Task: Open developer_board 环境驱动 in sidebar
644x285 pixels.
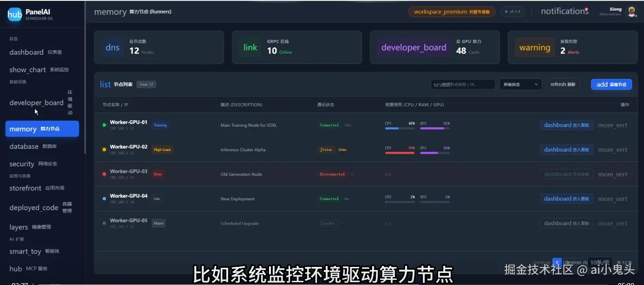Action: click(x=41, y=103)
